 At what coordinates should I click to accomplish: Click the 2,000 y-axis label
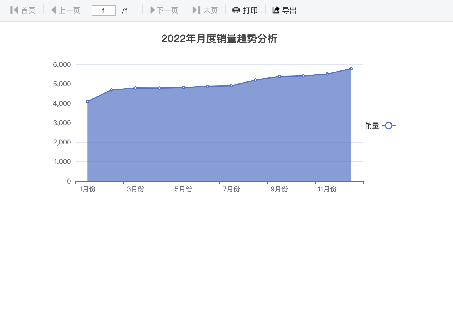(x=62, y=142)
